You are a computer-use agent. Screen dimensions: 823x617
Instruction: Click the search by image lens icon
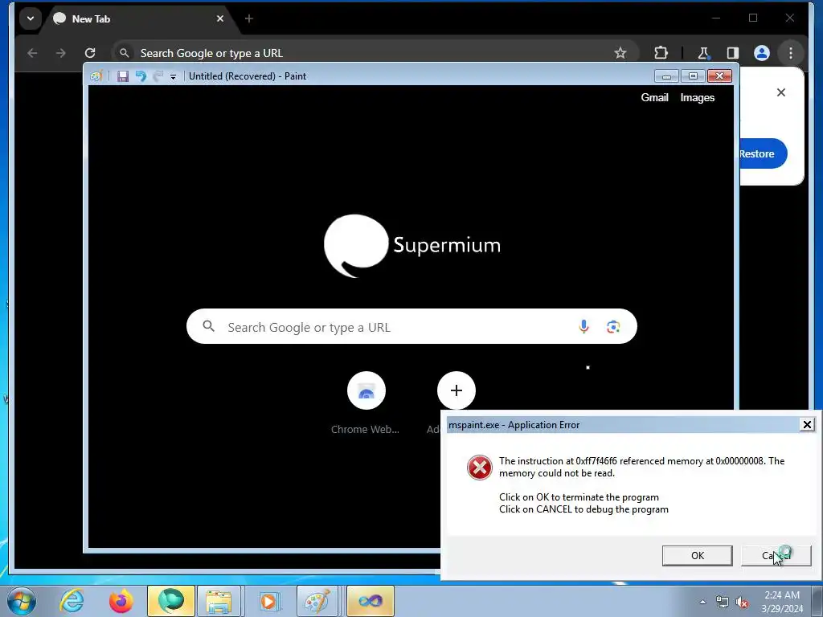[613, 327]
